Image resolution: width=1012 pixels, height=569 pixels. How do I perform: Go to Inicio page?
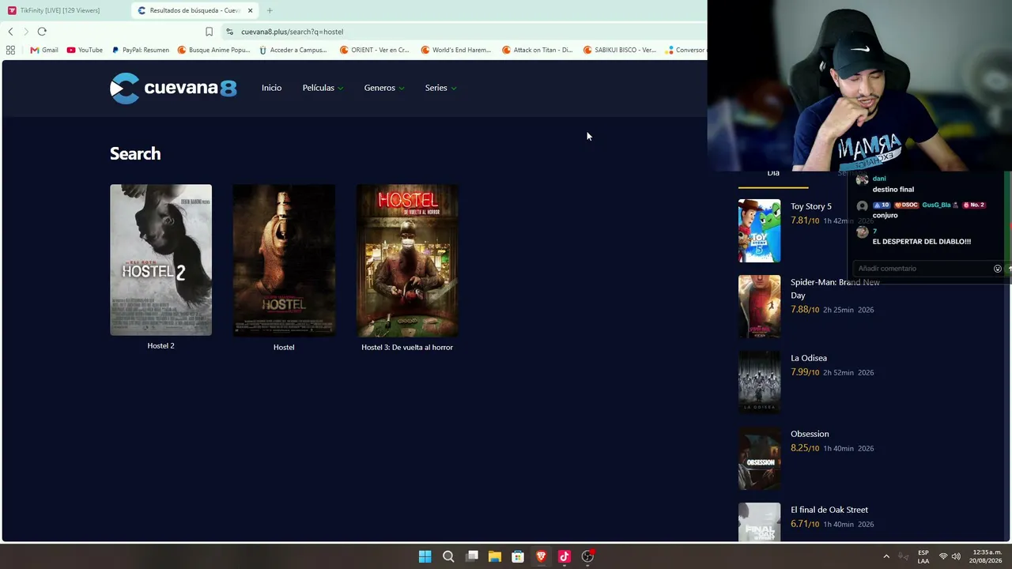271,88
